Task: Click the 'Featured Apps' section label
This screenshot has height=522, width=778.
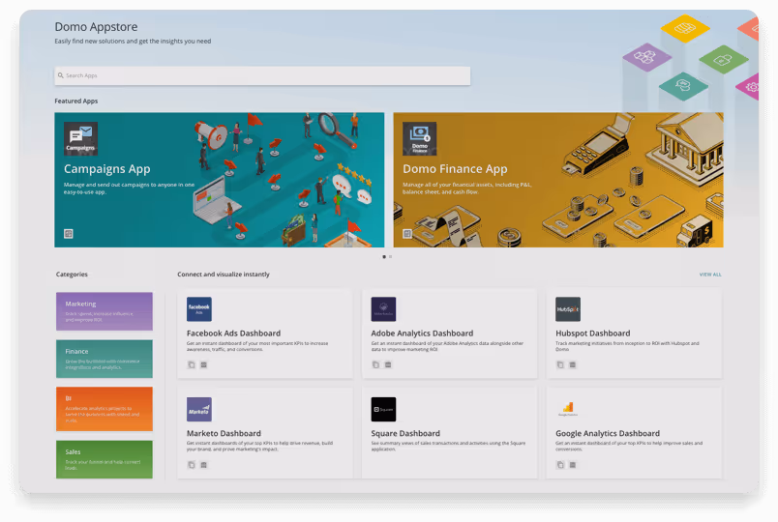Action: (76, 101)
